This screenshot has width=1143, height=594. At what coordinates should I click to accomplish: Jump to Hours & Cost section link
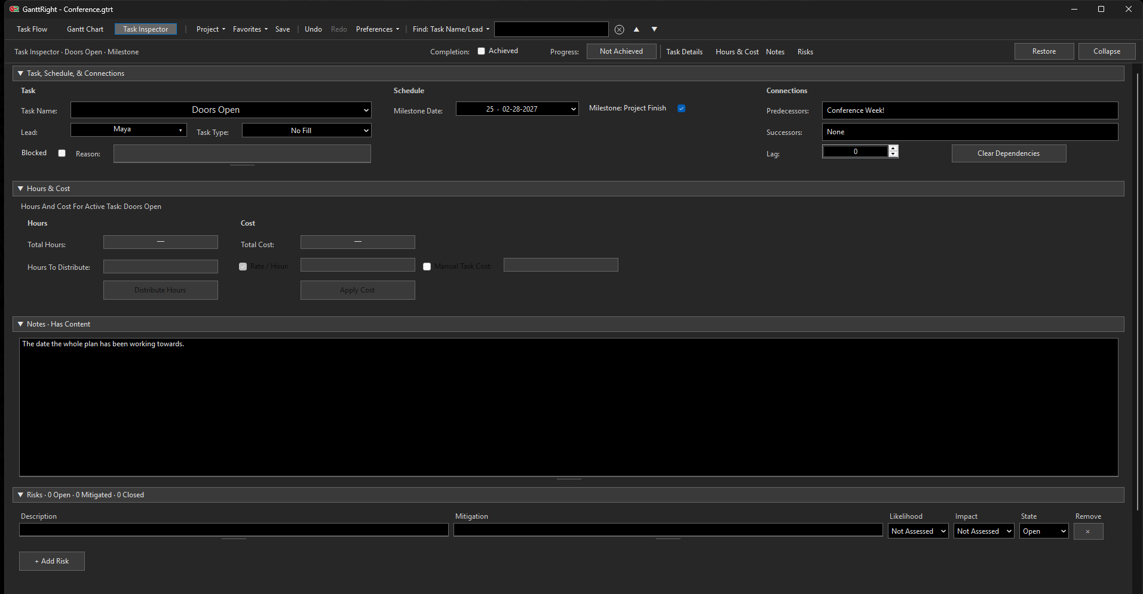(x=737, y=52)
